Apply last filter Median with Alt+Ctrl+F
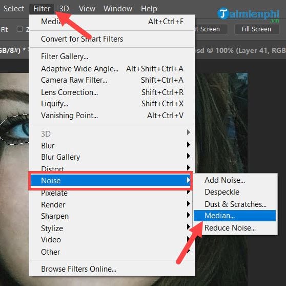The height and width of the screenshot is (286, 286). click(112, 22)
